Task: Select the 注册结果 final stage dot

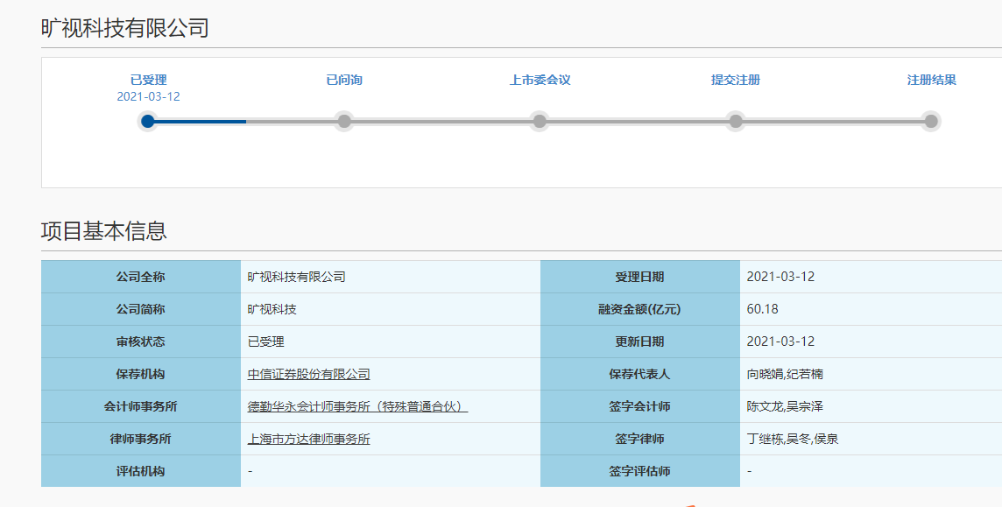Action: point(931,121)
